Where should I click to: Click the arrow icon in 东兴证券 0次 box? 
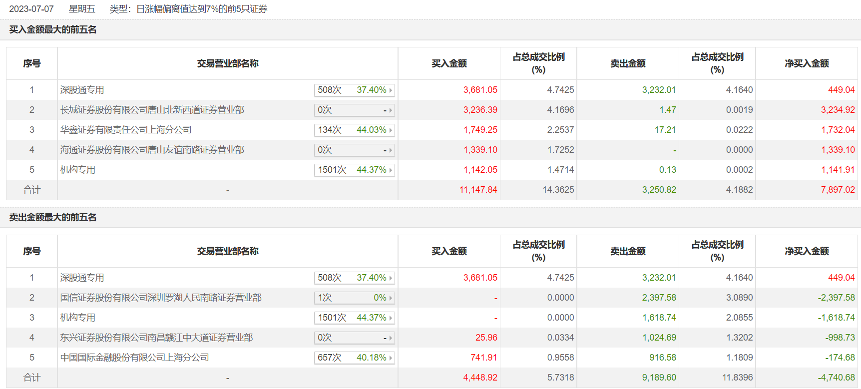click(391, 338)
